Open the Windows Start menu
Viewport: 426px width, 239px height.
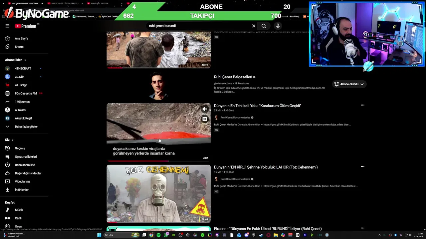click(x=99, y=235)
